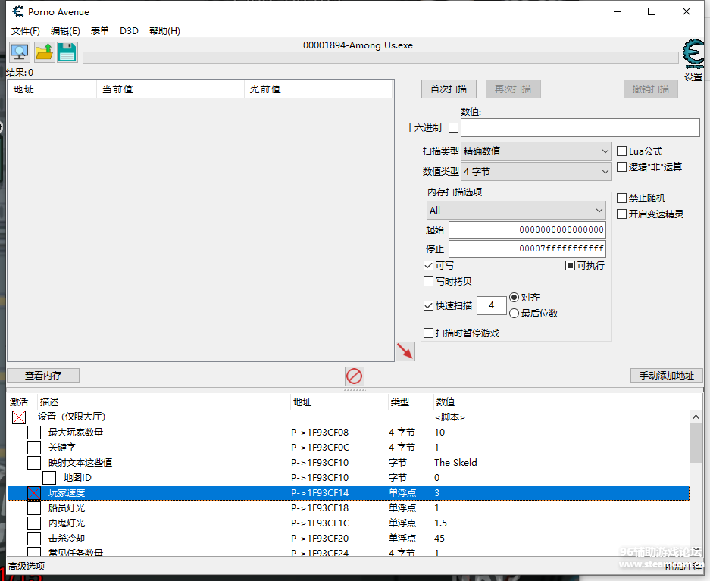Screen dimensions: 710x581
Task: Click the address list vertical scrollbar
Action: (696, 485)
